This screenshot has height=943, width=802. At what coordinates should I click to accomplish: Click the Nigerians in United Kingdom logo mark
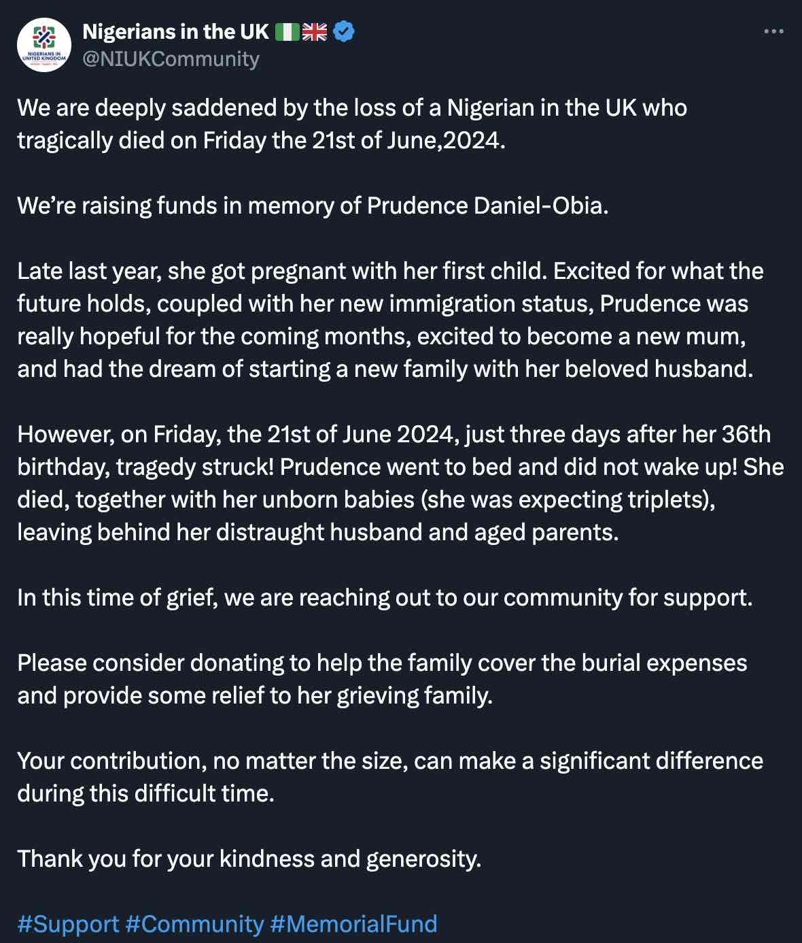tap(43, 37)
